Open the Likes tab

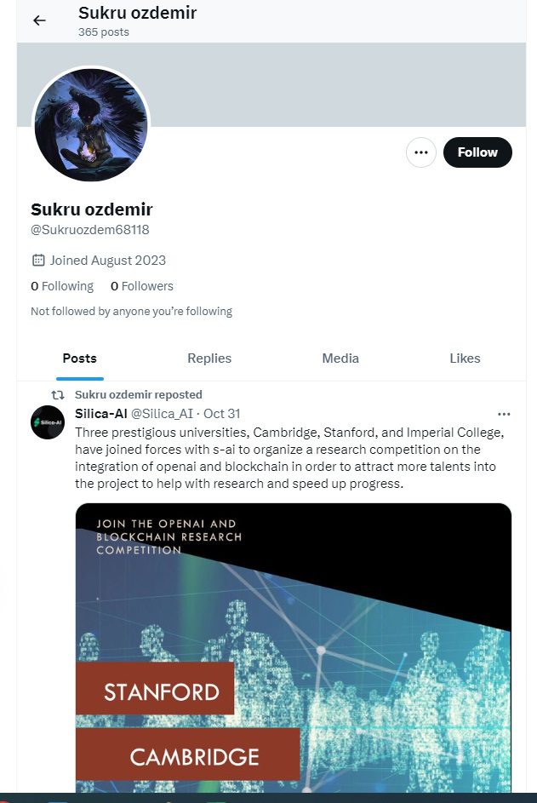(465, 358)
